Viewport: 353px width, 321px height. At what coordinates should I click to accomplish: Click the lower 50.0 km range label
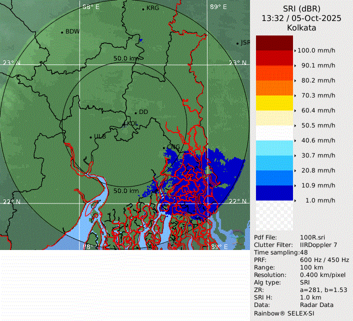tap(126, 191)
